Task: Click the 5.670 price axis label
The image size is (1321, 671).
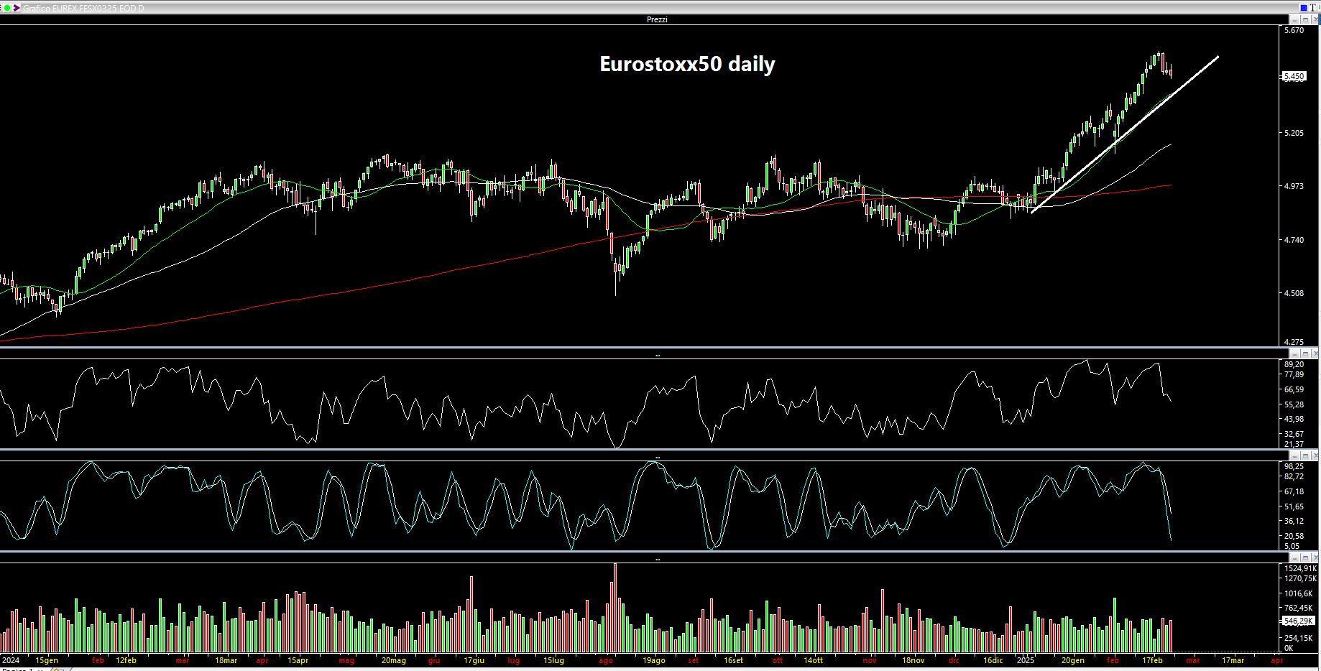Action: click(1294, 30)
